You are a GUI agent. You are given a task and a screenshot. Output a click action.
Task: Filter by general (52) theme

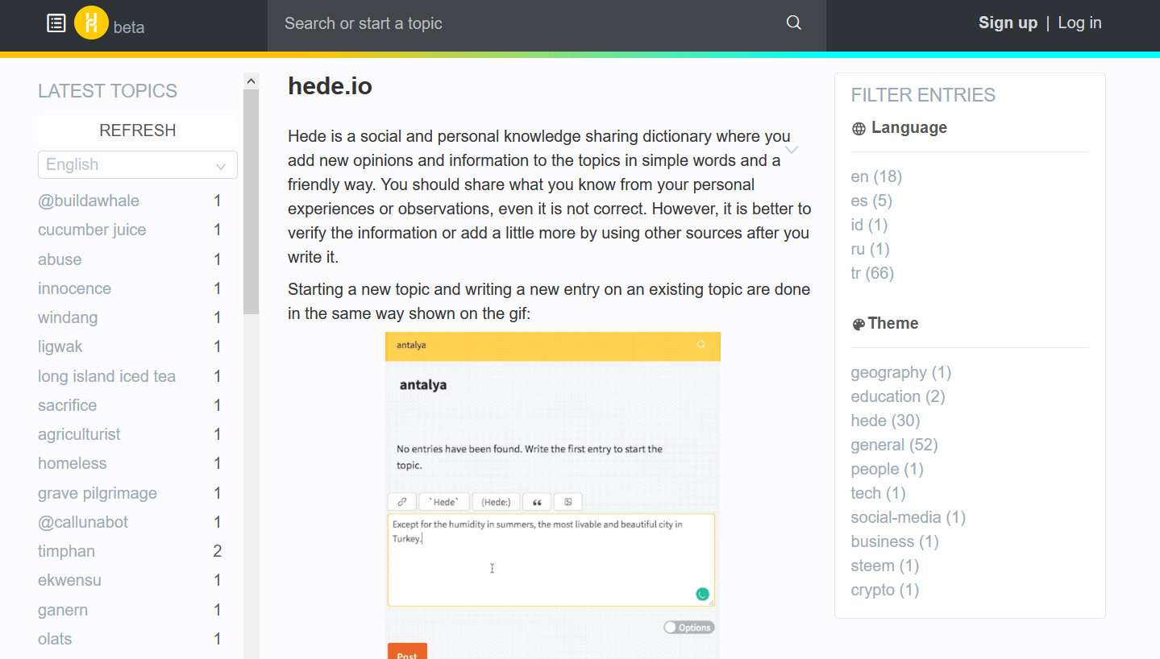[895, 445]
